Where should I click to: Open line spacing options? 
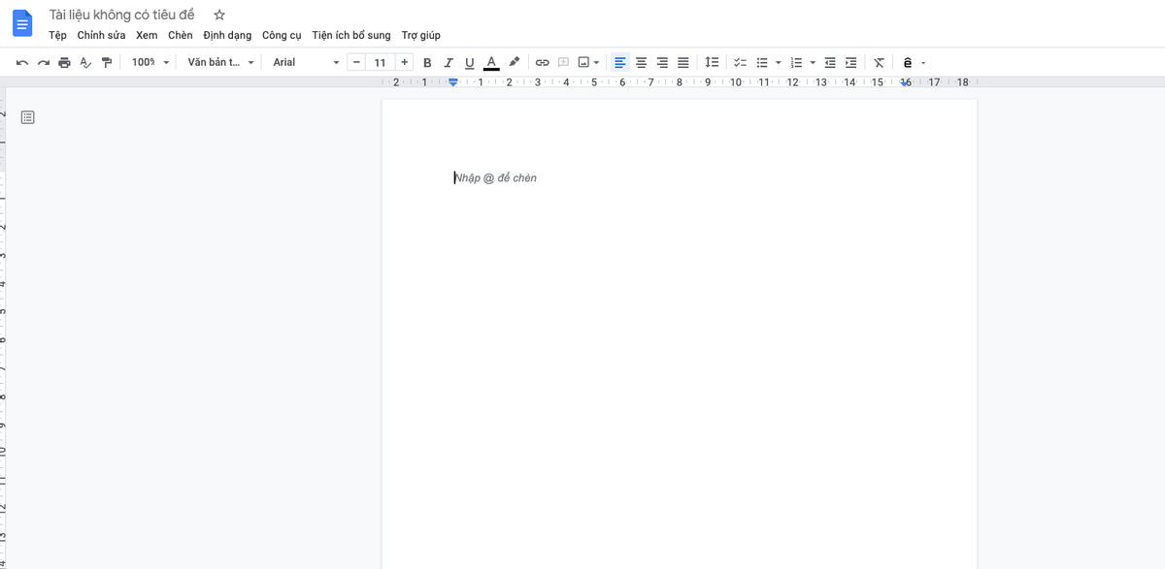(x=712, y=62)
